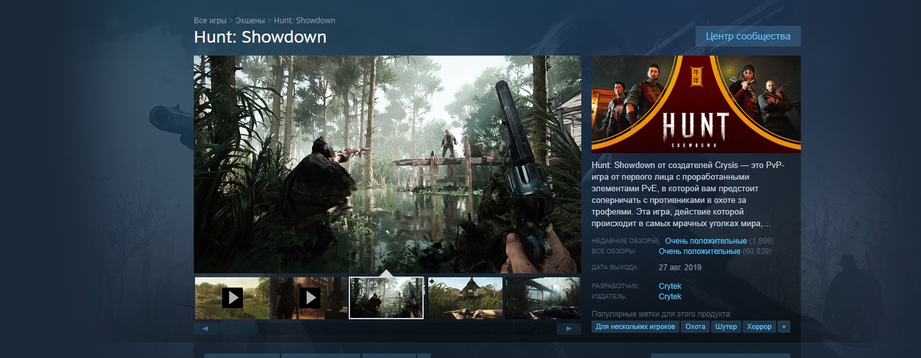The width and height of the screenshot is (921, 358).
Task: Click the 'Hunt: Showdown' page title
Action: 260,37
